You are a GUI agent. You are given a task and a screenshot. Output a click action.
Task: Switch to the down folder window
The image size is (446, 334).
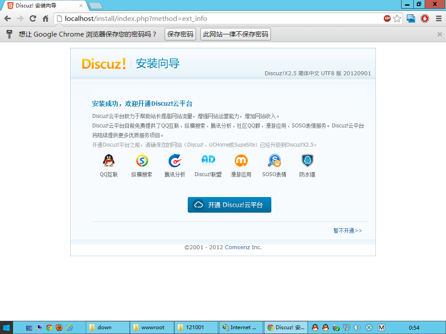[108, 327]
